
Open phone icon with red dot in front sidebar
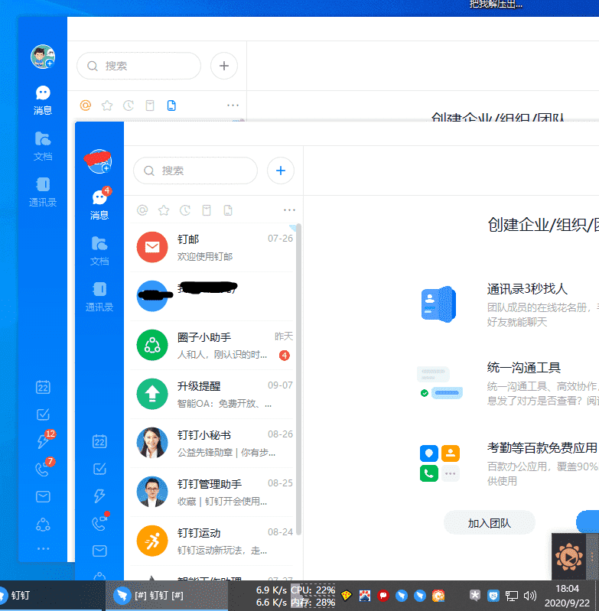[100, 522]
